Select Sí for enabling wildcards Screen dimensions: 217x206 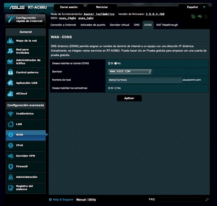(109, 88)
